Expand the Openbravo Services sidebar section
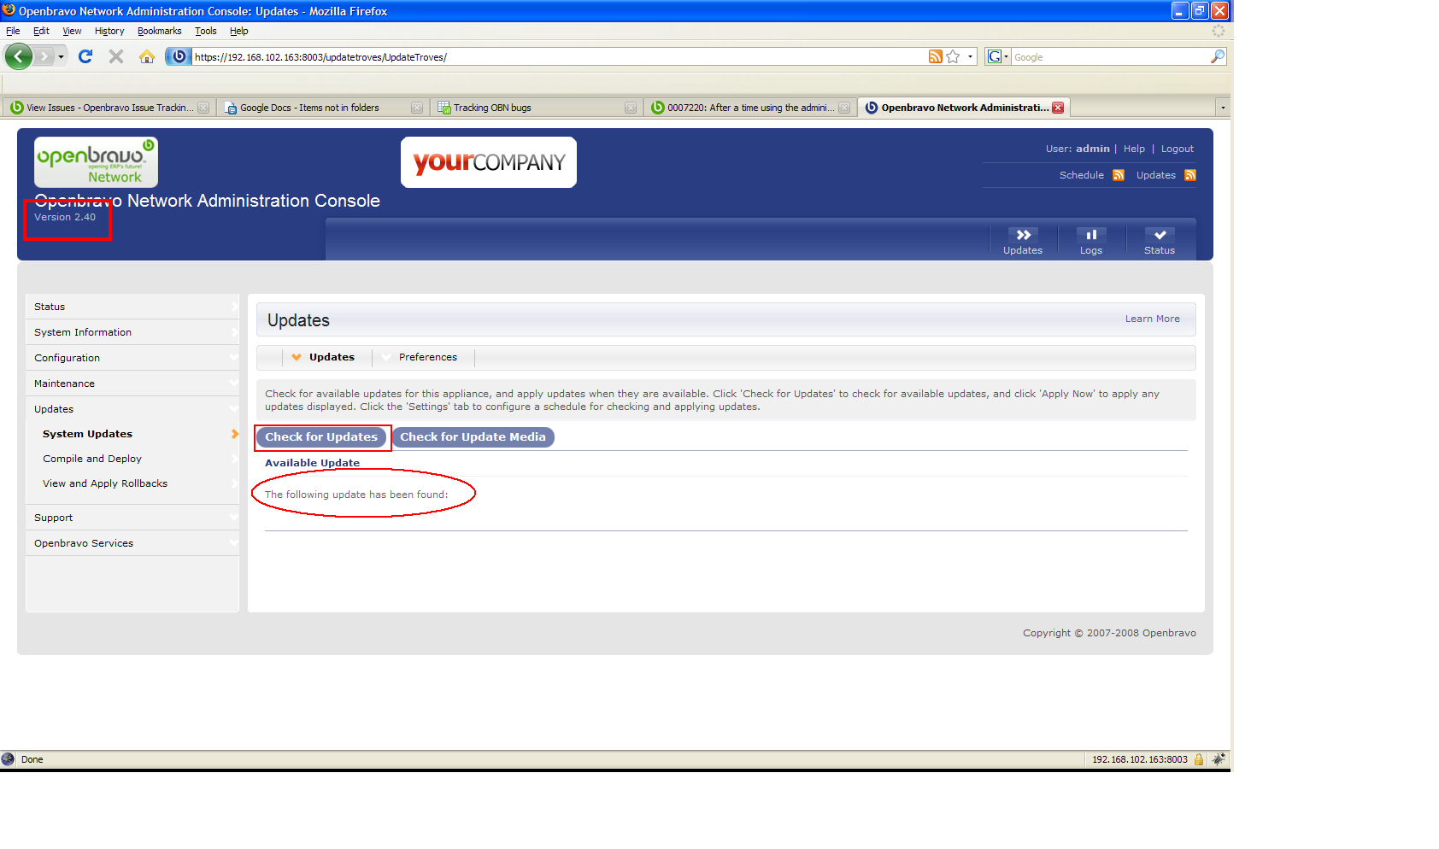Viewport: 1439px width, 849px height. [132, 543]
